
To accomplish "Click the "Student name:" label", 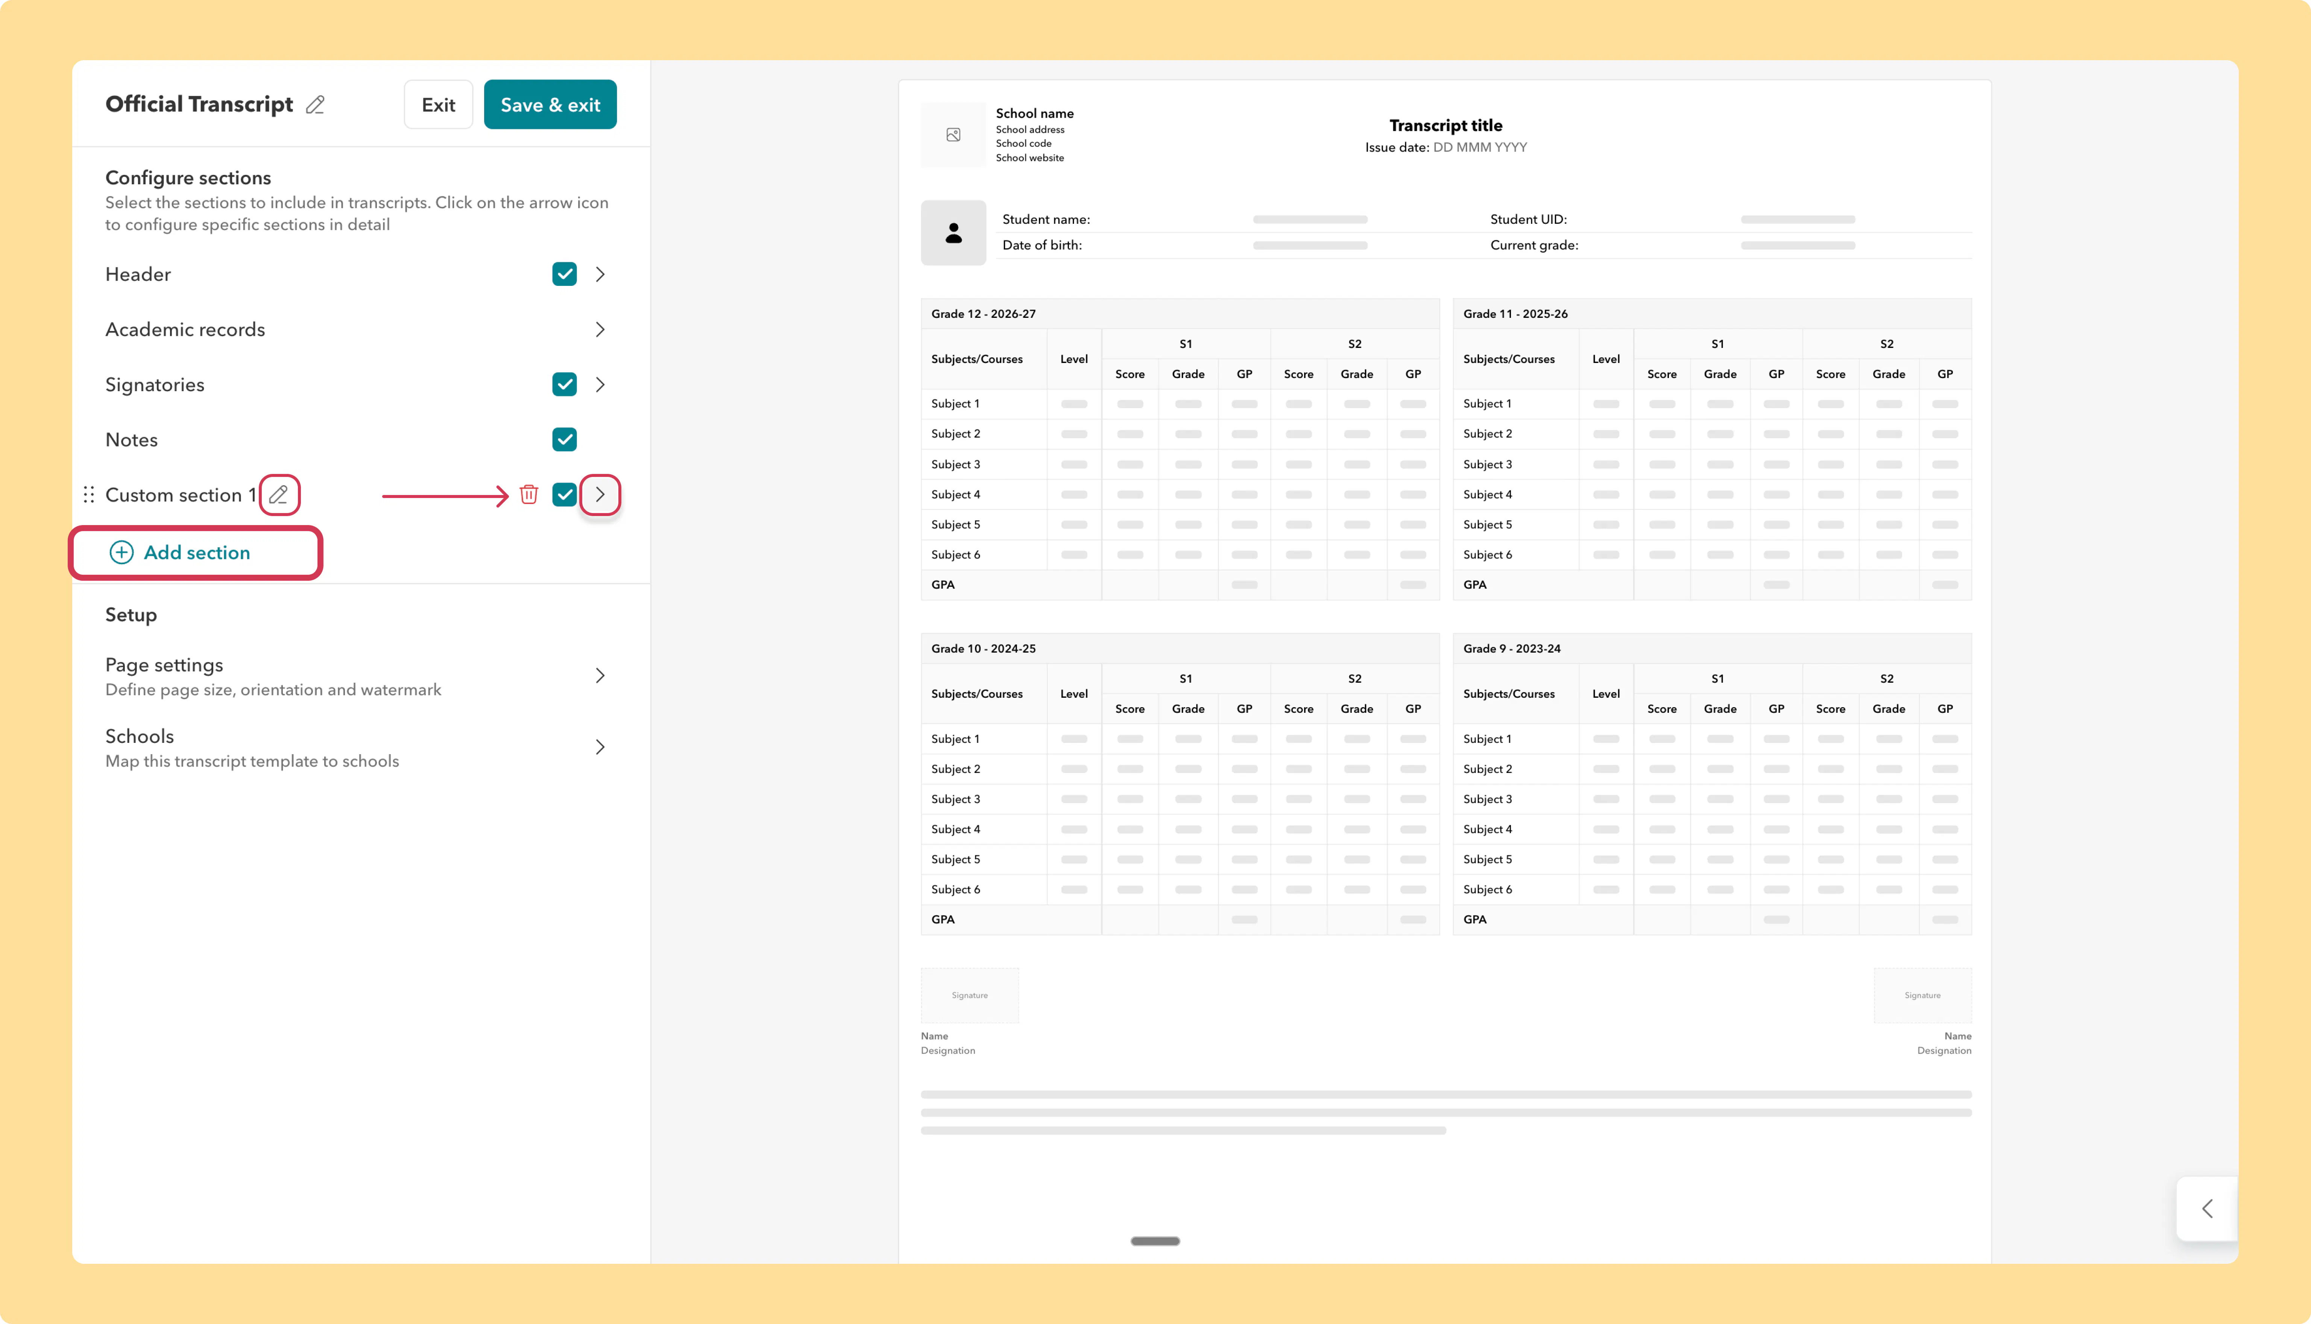I will (1046, 219).
